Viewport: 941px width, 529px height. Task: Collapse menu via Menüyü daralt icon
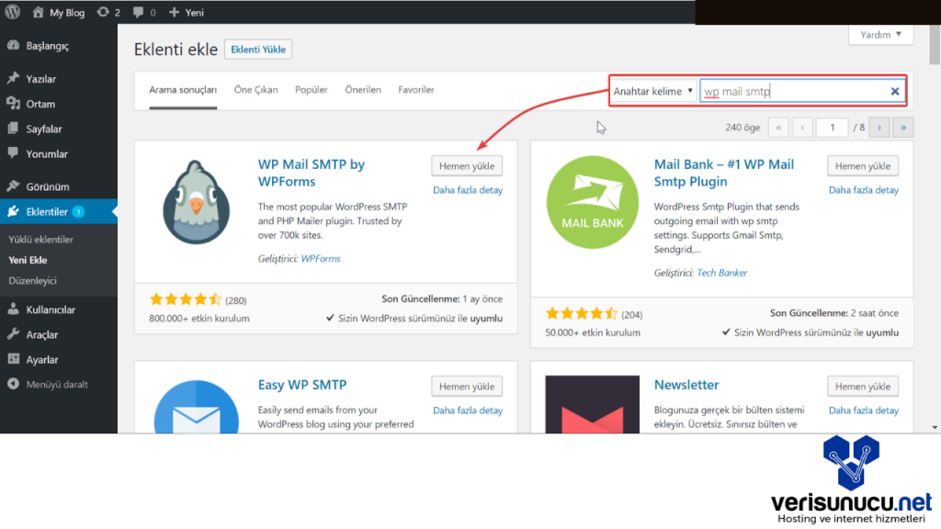pyautogui.click(x=13, y=384)
